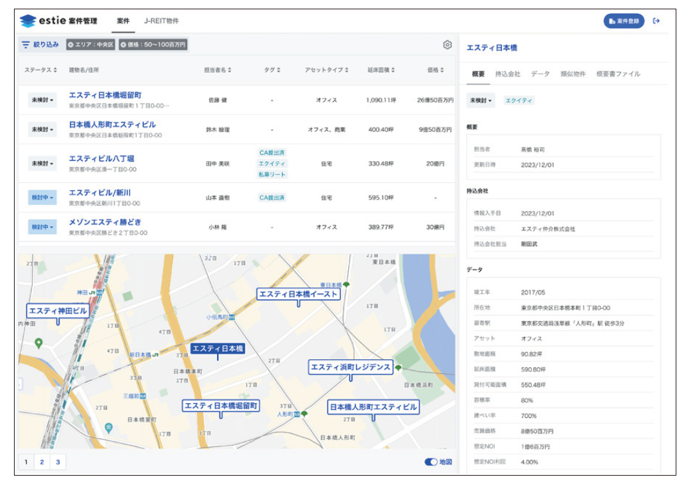Click the 案件登録 button
The image size is (693, 481).
coord(624,21)
